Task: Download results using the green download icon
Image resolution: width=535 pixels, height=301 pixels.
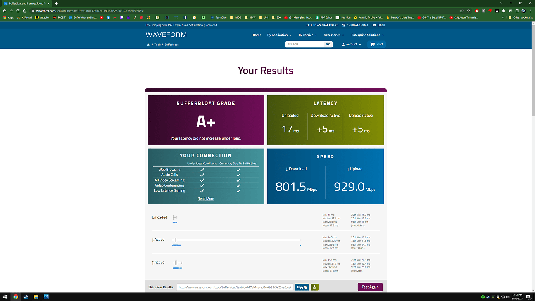Action: (x=315, y=287)
